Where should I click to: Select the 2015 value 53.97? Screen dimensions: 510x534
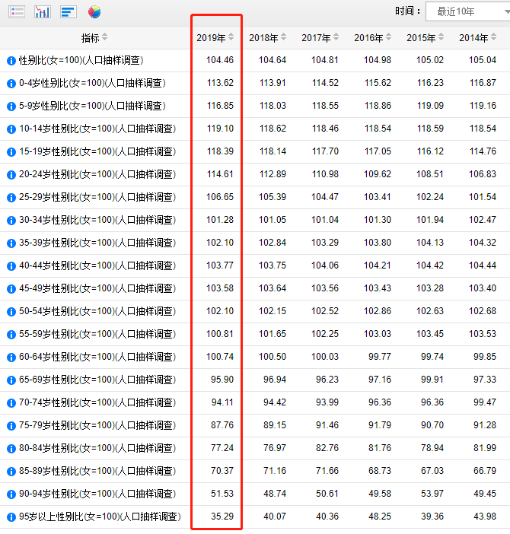click(x=432, y=494)
